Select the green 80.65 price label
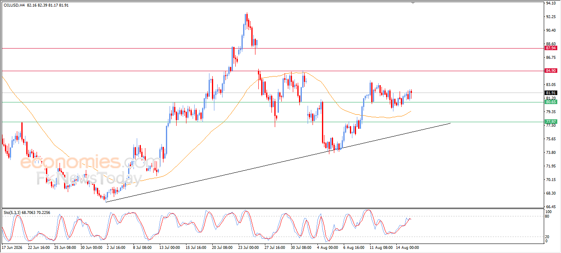561x253 pixels. (x=551, y=102)
